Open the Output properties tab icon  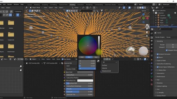point(152,41)
